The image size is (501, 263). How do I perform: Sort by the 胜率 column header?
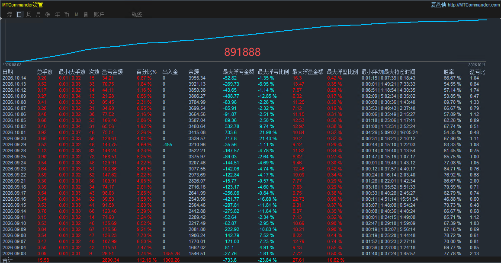(449, 72)
